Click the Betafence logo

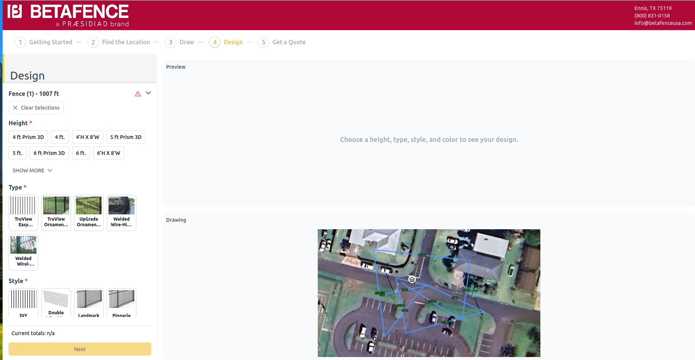[68, 16]
